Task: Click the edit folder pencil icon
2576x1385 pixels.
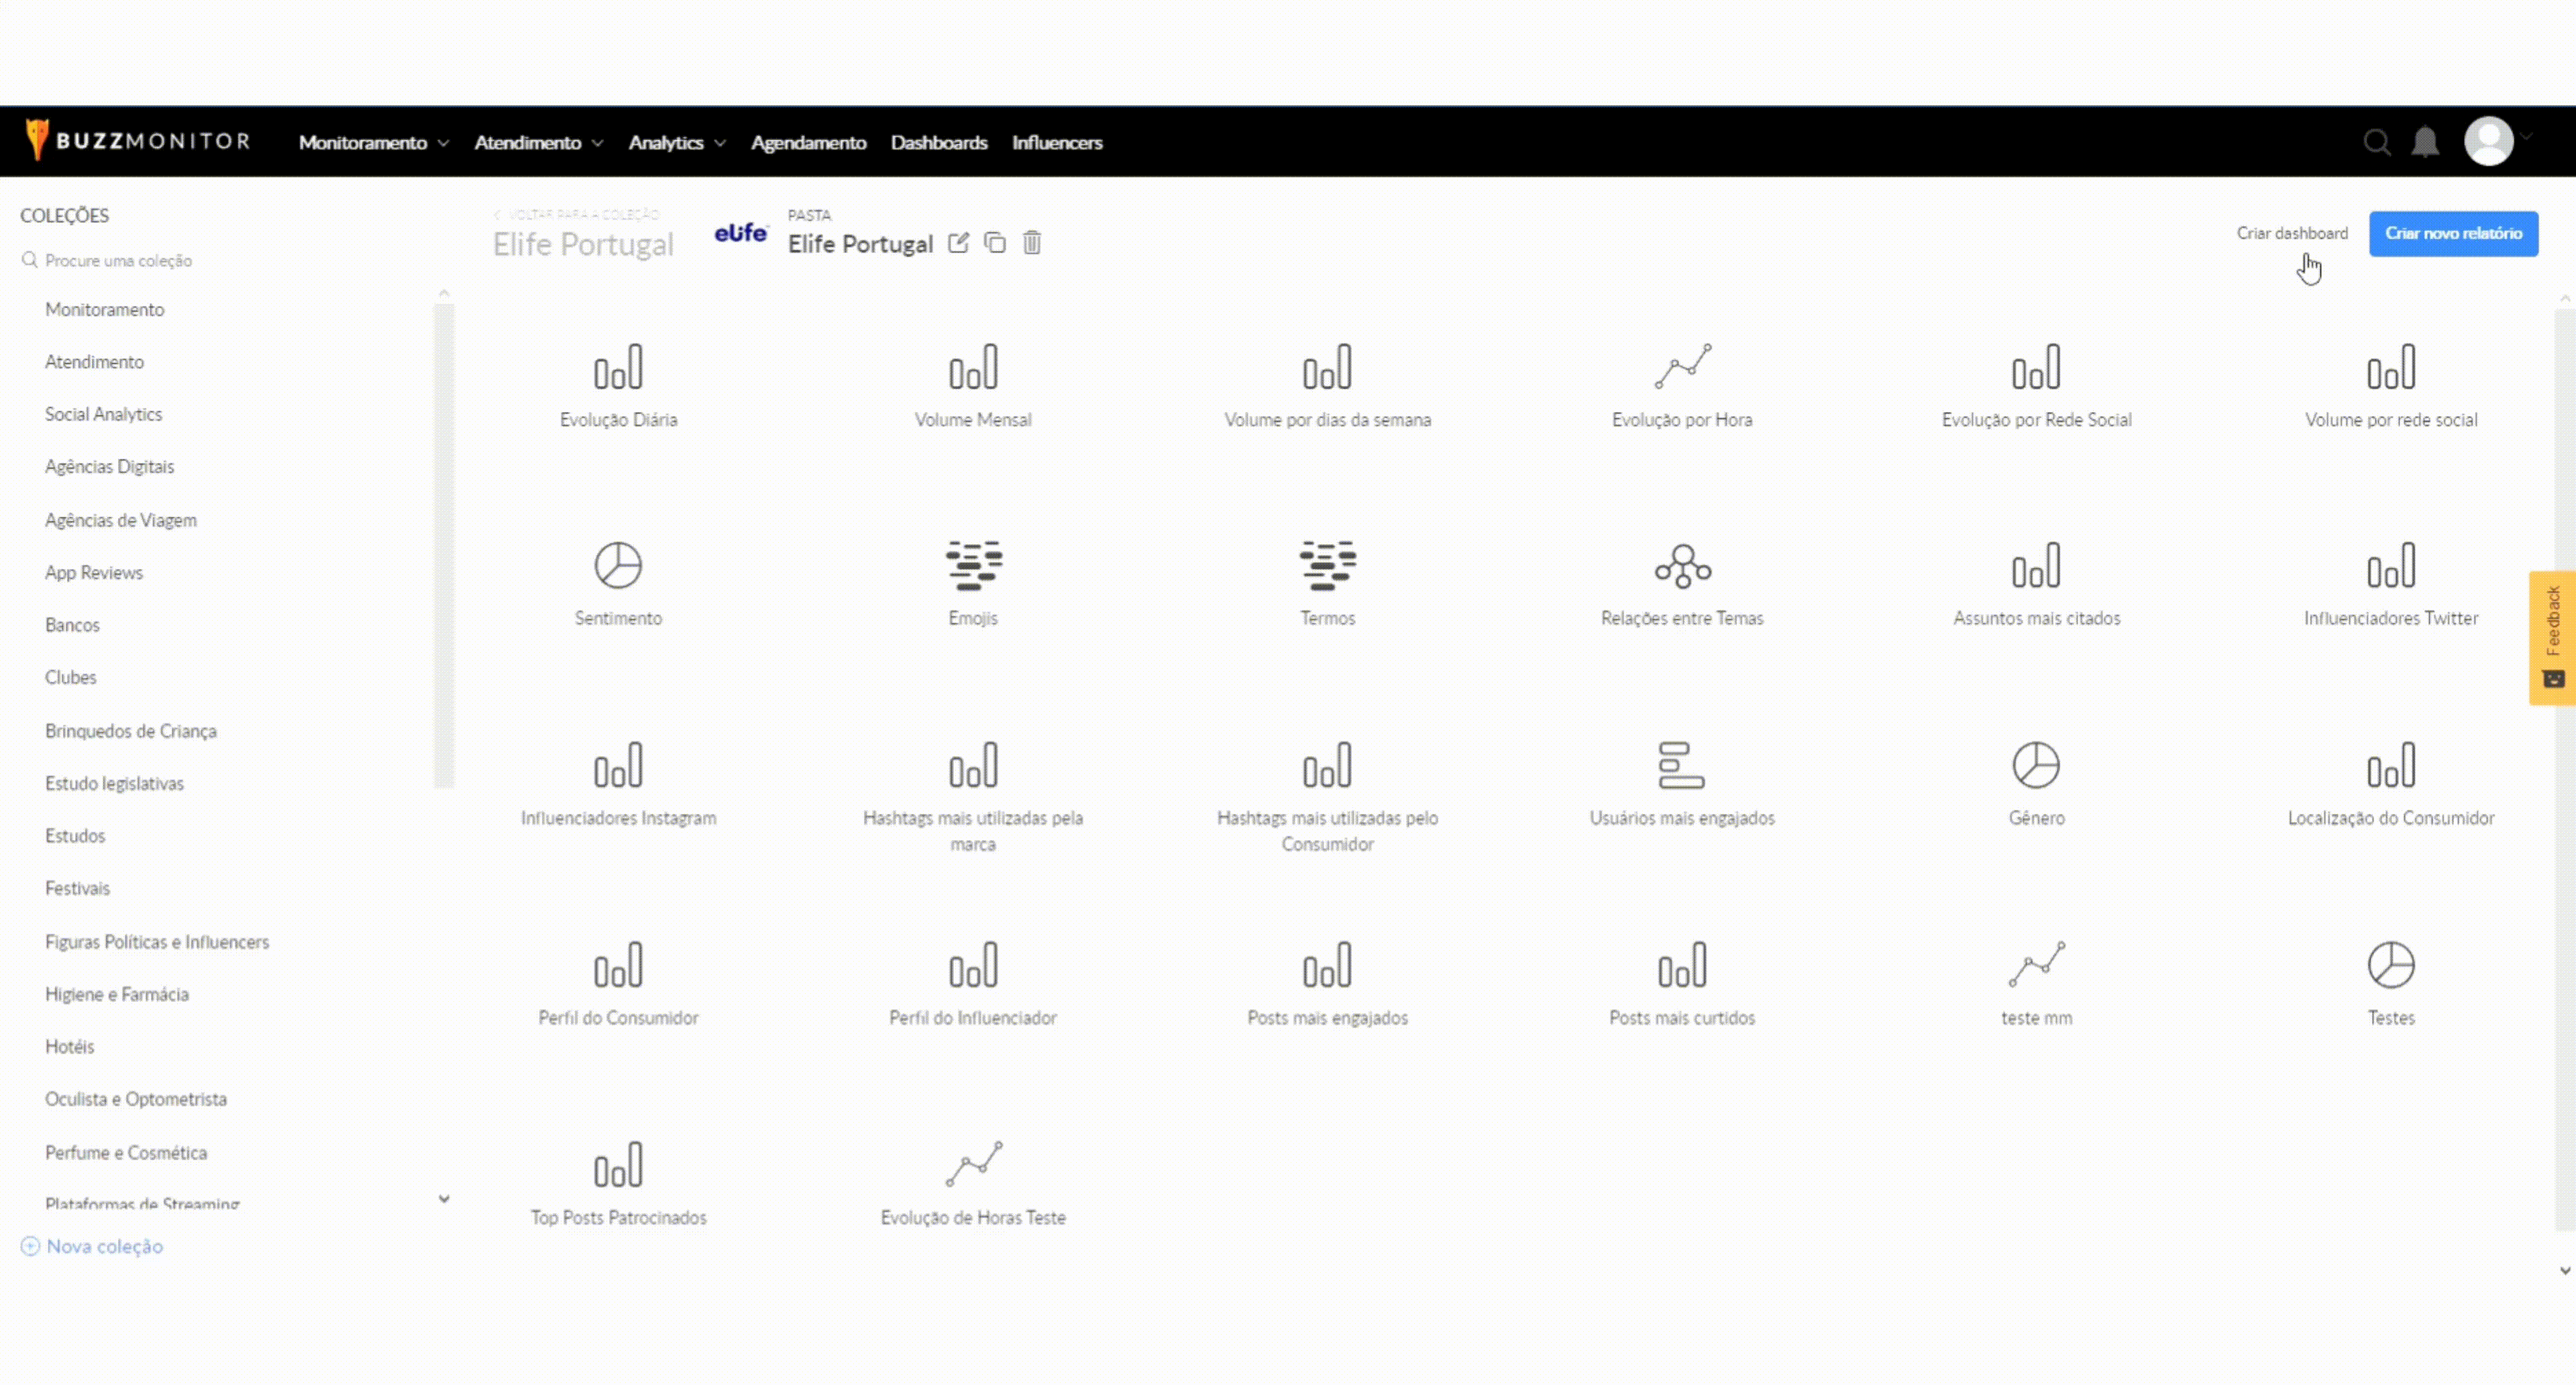Action: coord(958,243)
